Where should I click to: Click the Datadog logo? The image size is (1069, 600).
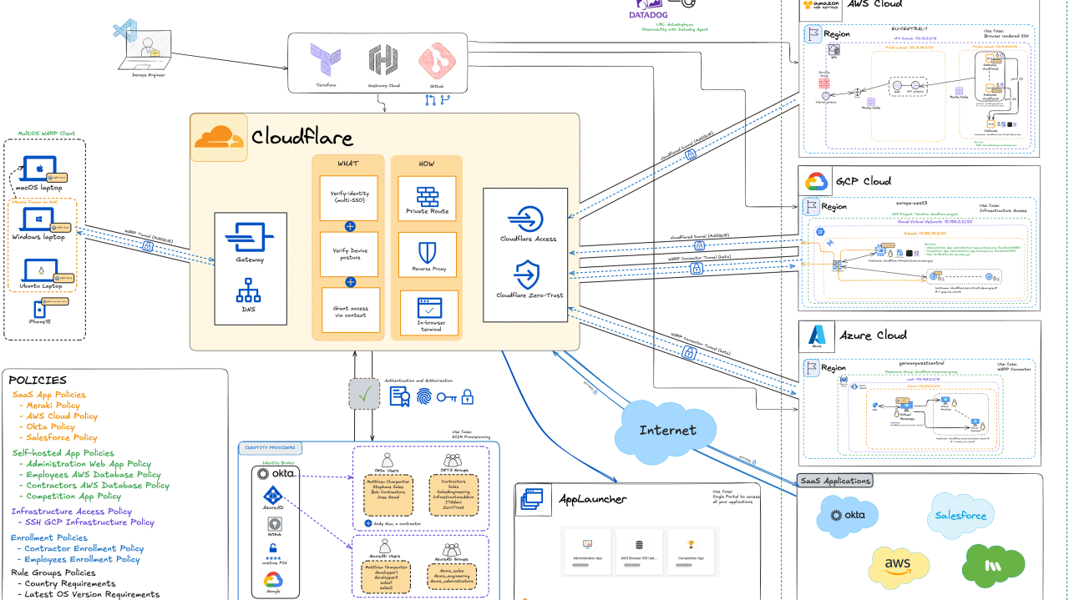pyautogui.click(x=650, y=10)
